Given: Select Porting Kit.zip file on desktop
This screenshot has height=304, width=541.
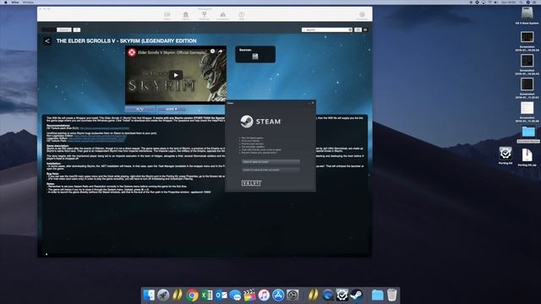Looking at the screenshot, I should (x=527, y=155).
